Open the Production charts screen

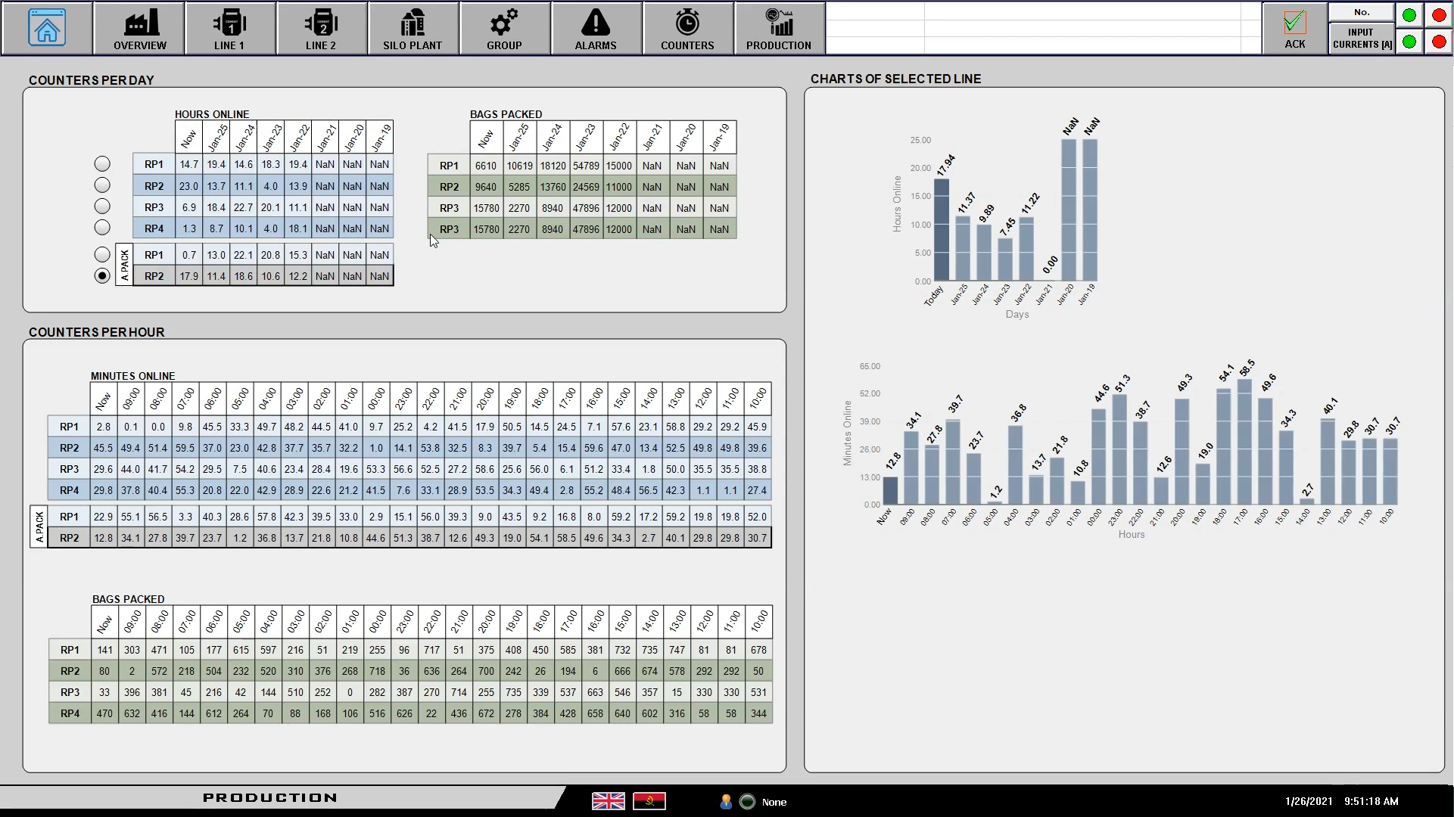coord(779,29)
